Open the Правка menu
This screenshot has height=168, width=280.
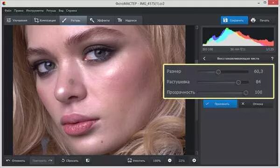click(19, 11)
